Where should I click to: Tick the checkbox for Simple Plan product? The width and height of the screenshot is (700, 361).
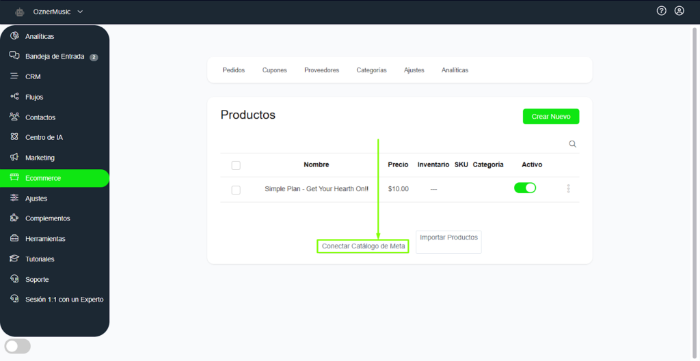tap(236, 190)
